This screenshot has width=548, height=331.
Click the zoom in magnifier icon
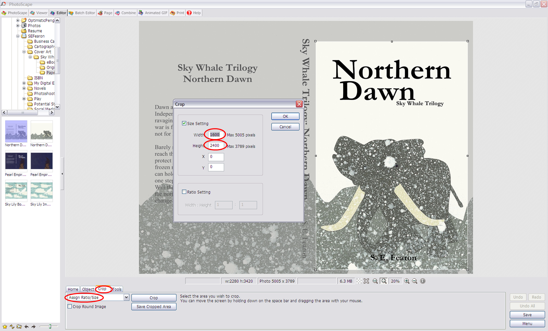pyautogui.click(x=407, y=281)
